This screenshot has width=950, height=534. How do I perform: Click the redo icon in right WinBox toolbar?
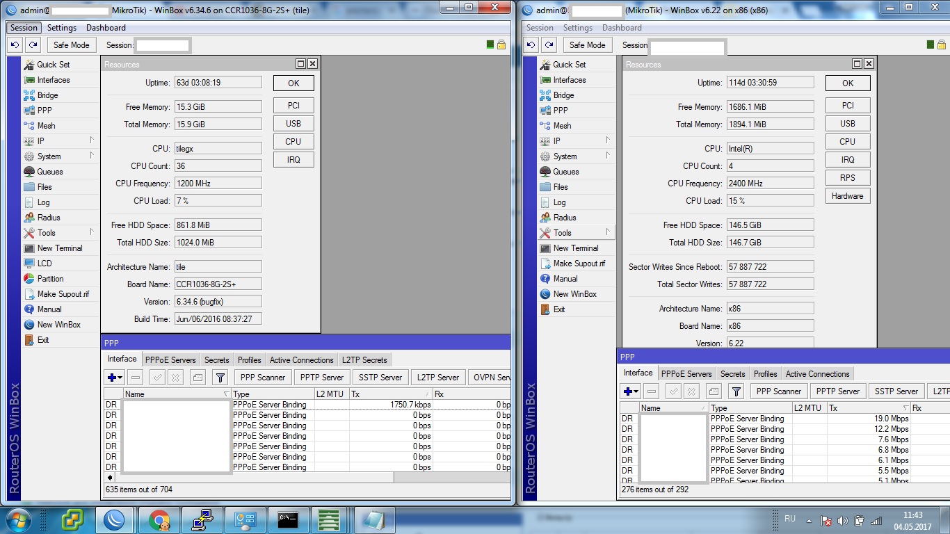coord(549,45)
